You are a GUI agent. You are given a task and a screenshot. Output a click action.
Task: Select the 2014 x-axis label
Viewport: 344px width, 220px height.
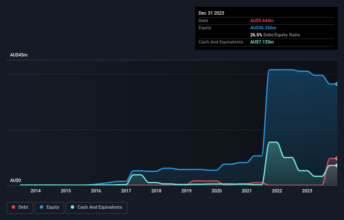[x=36, y=191]
